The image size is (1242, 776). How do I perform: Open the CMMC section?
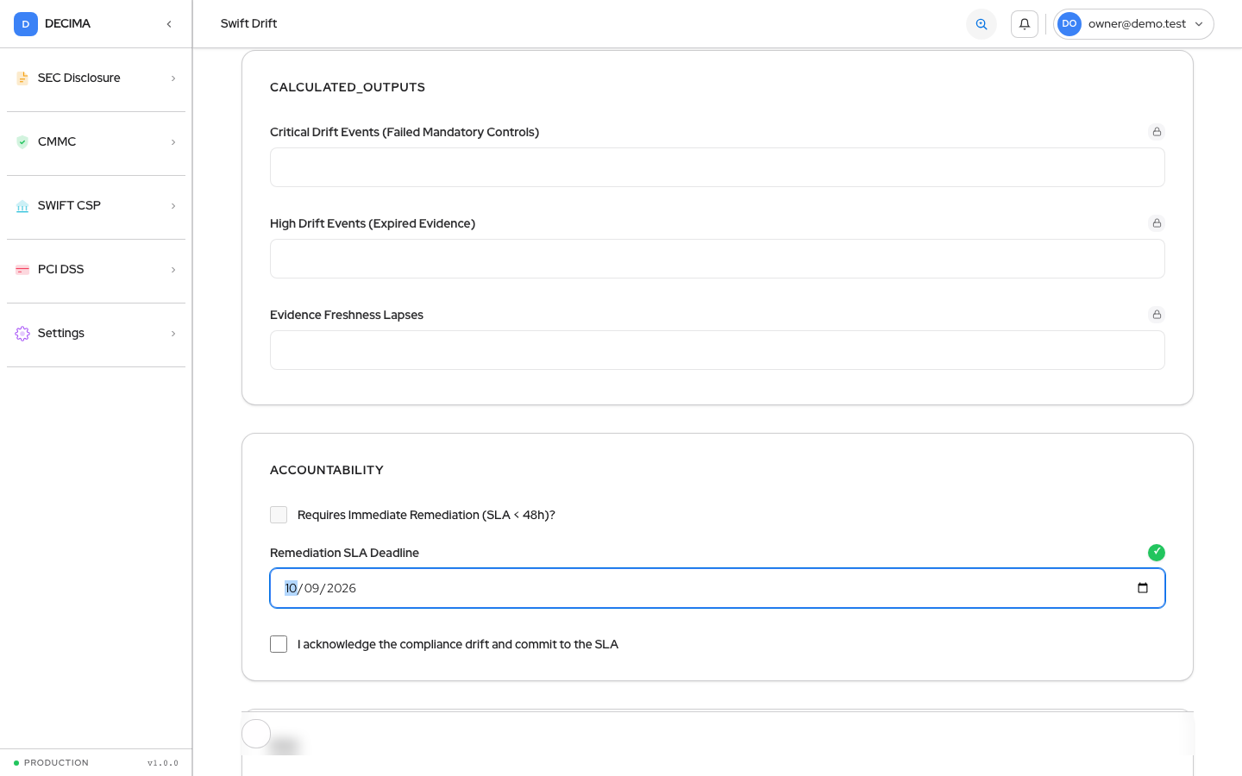(96, 142)
